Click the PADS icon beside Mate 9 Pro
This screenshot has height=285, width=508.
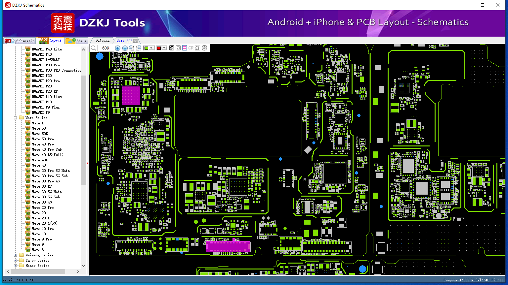(x=28, y=239)
